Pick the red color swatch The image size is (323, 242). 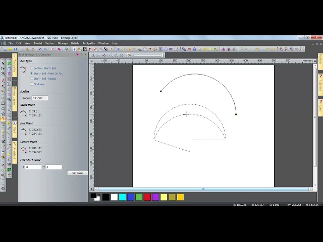pyautogui.click(x=147, y=197)
